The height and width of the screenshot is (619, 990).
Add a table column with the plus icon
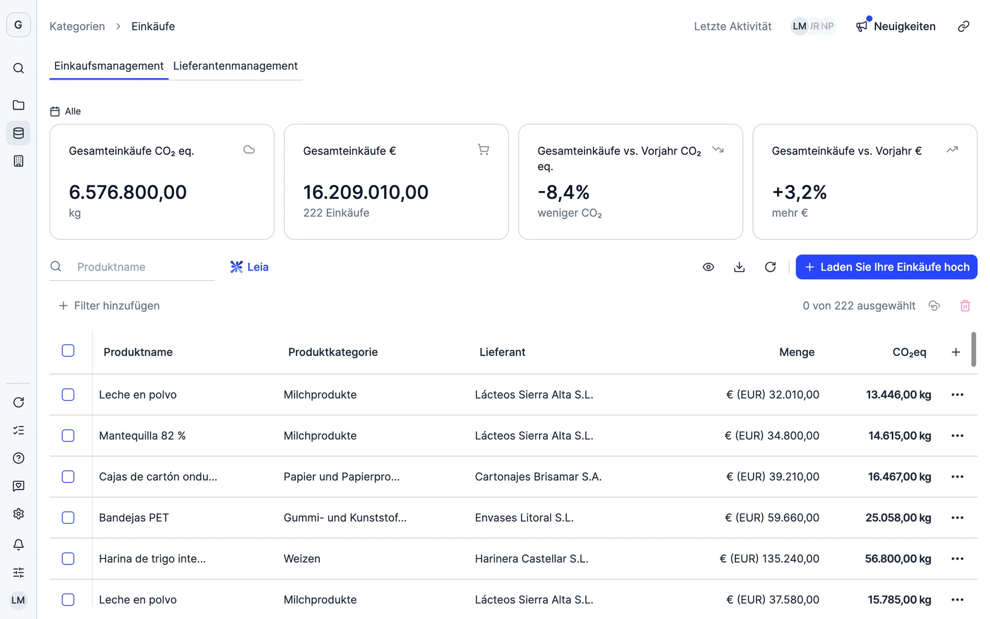(x=956, y=352)
